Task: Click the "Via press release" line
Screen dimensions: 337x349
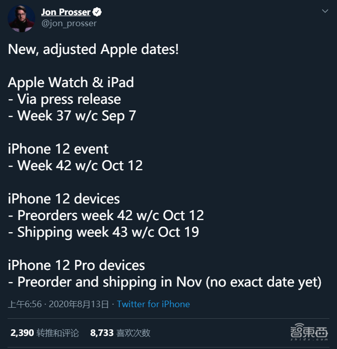Action: [x=64, y=99]
